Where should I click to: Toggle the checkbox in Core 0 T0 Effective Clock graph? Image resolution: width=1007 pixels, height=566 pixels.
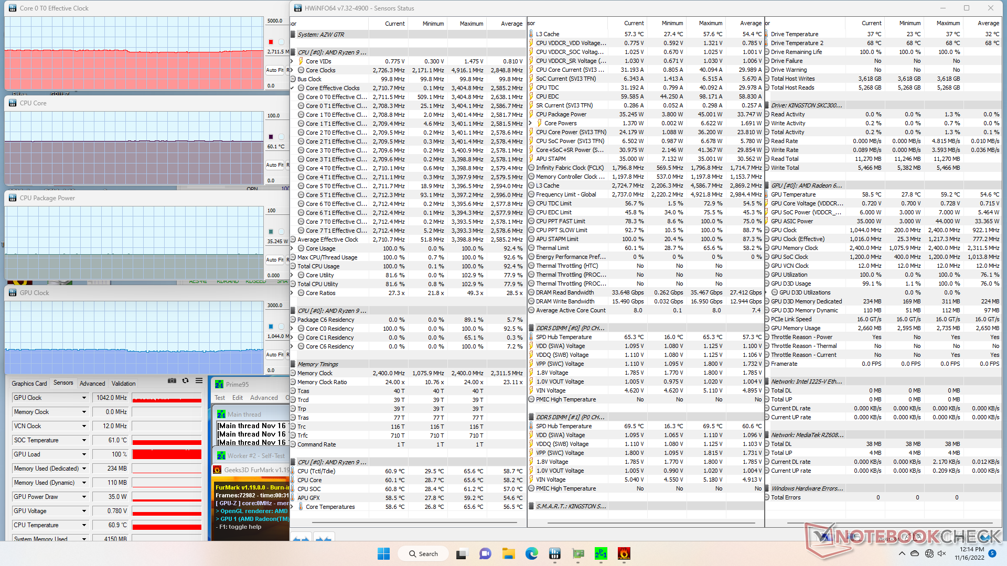pos(281,42)
